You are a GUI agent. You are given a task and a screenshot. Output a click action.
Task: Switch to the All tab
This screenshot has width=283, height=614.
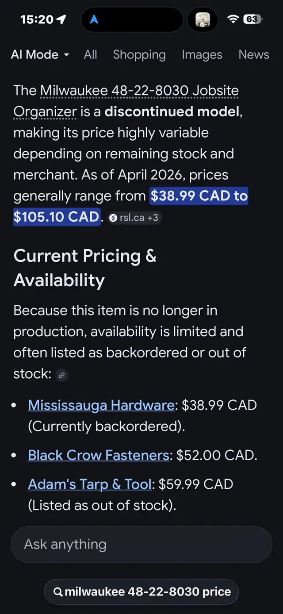point(90,55)
